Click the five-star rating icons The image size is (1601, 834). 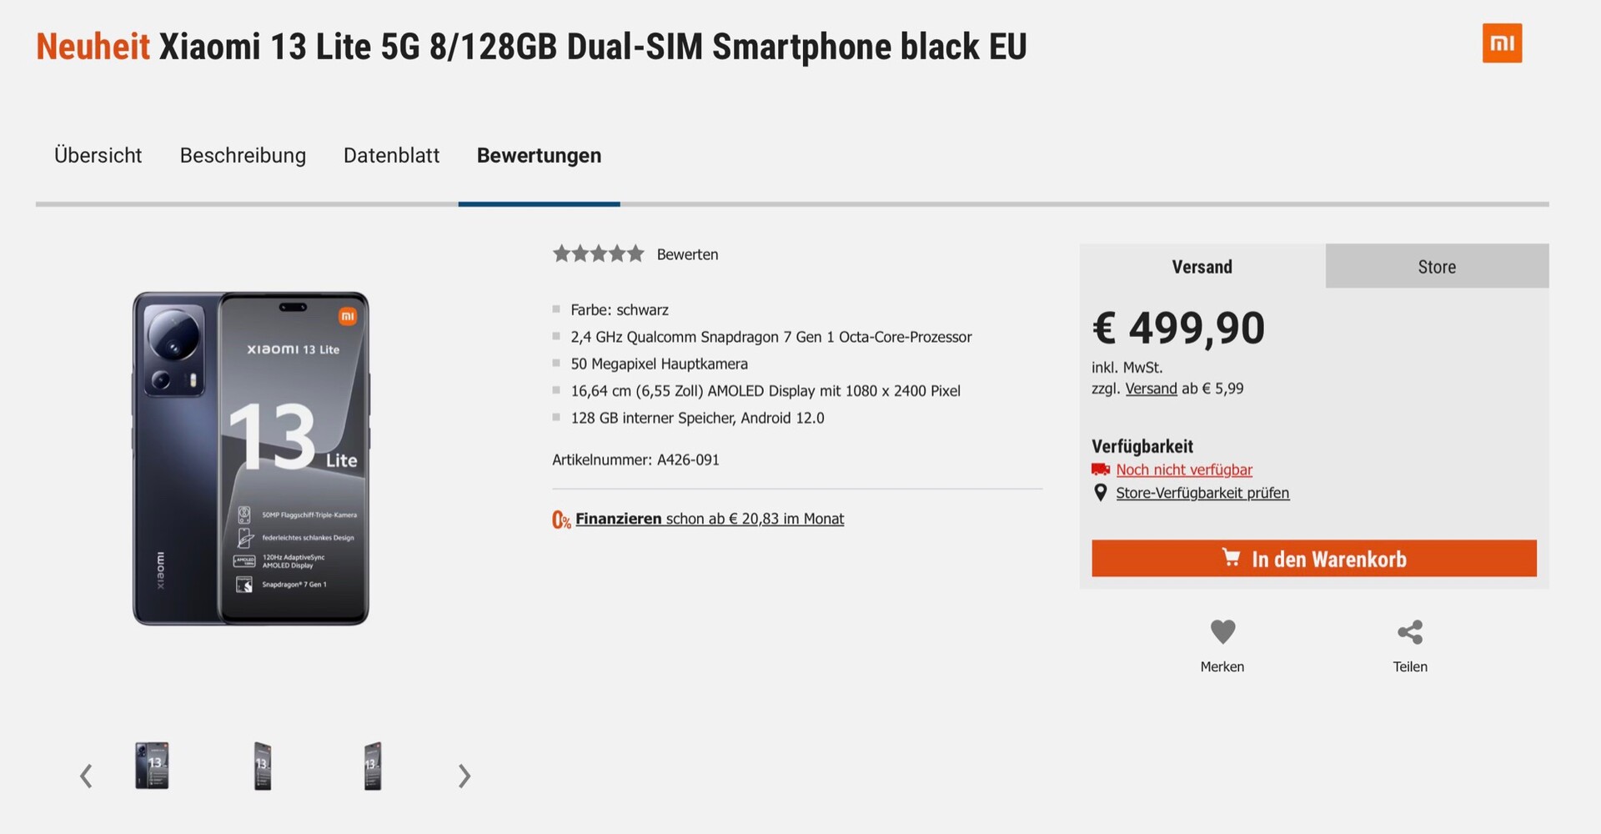coord(598,254)
